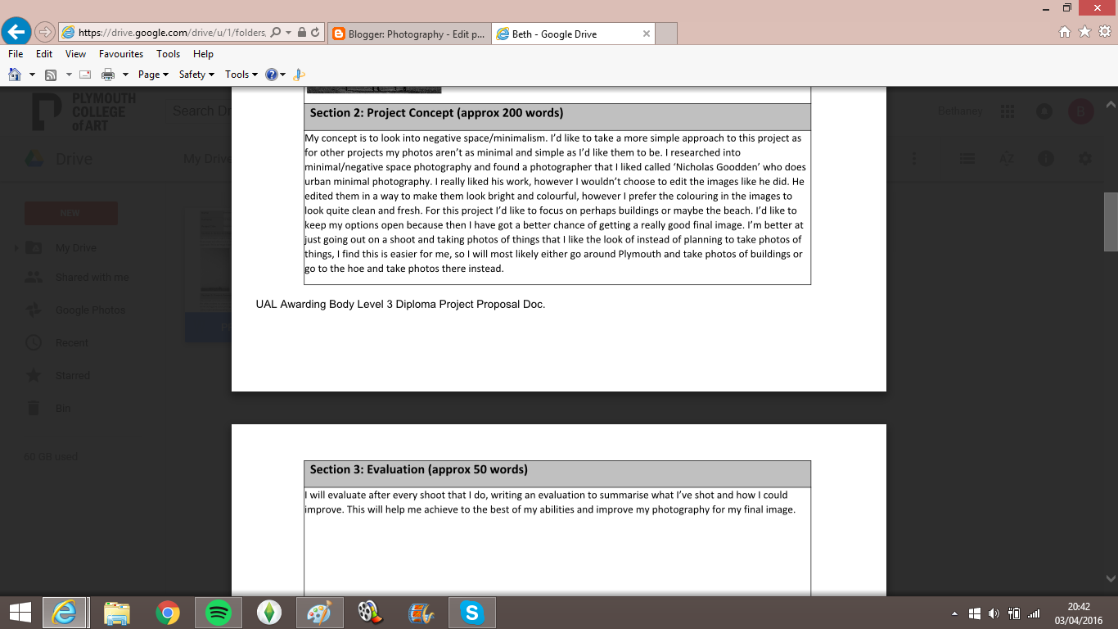Click the security padlock in address bar

pos(301,33)
